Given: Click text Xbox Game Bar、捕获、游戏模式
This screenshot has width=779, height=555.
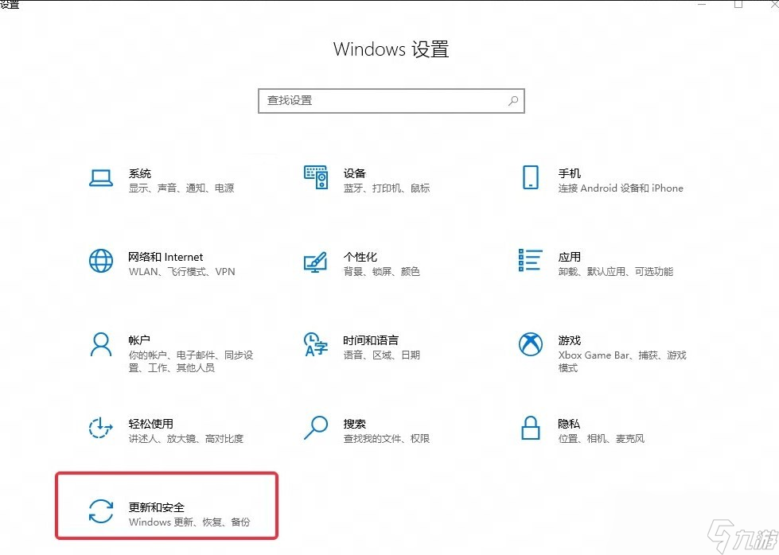Looking at the screenshot, I should (622, 362).
